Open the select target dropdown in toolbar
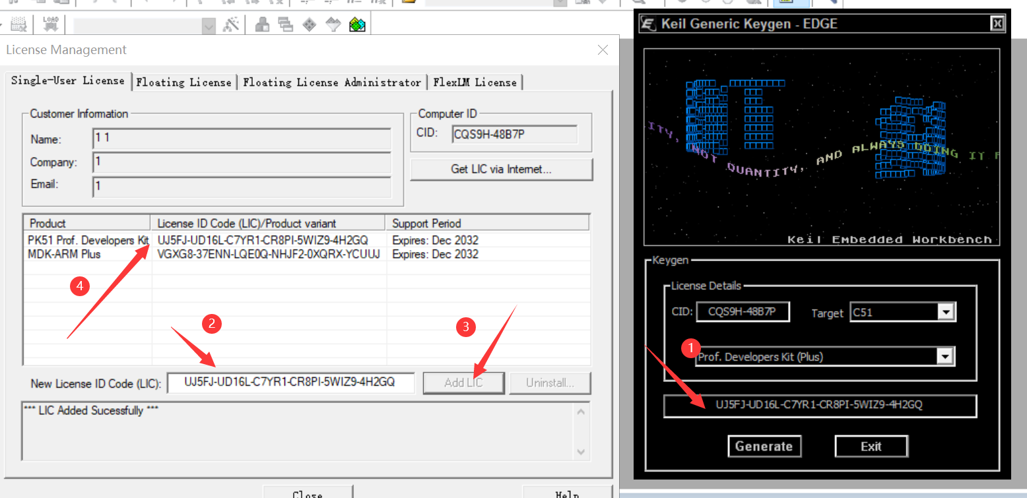1027x498 pixels. pos(209,26)
